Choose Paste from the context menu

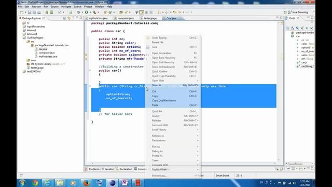pyautogui.click(x=173, y=105)
